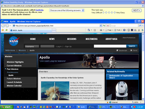Click the Home house icon in toolbar
Viewport: 145px width, 109px height.
pyautogui.click(x=89, y=30)
